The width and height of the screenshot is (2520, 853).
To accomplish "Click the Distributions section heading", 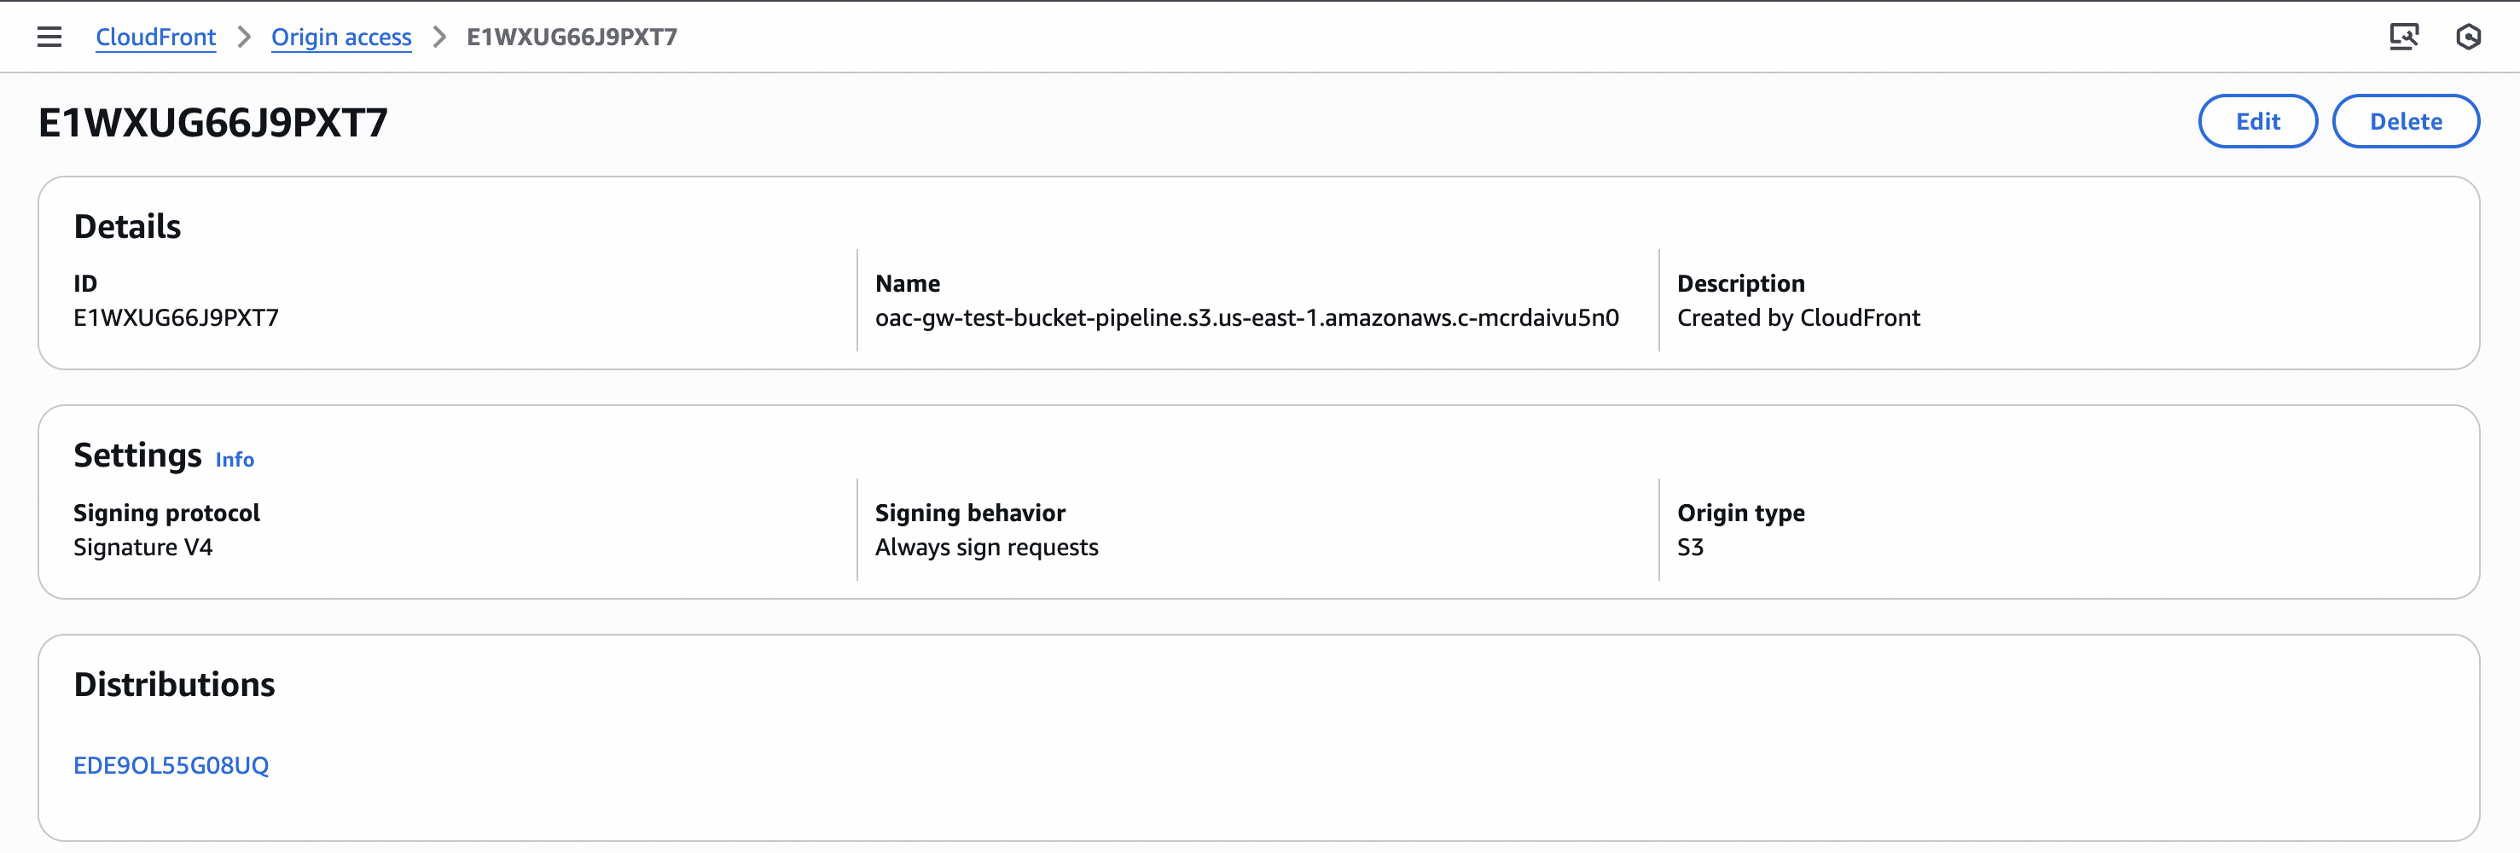I will 174,685.
